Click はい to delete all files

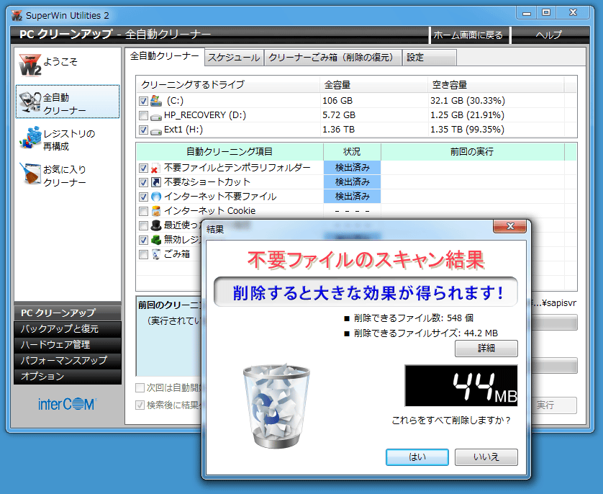click(x=417, y=457)
